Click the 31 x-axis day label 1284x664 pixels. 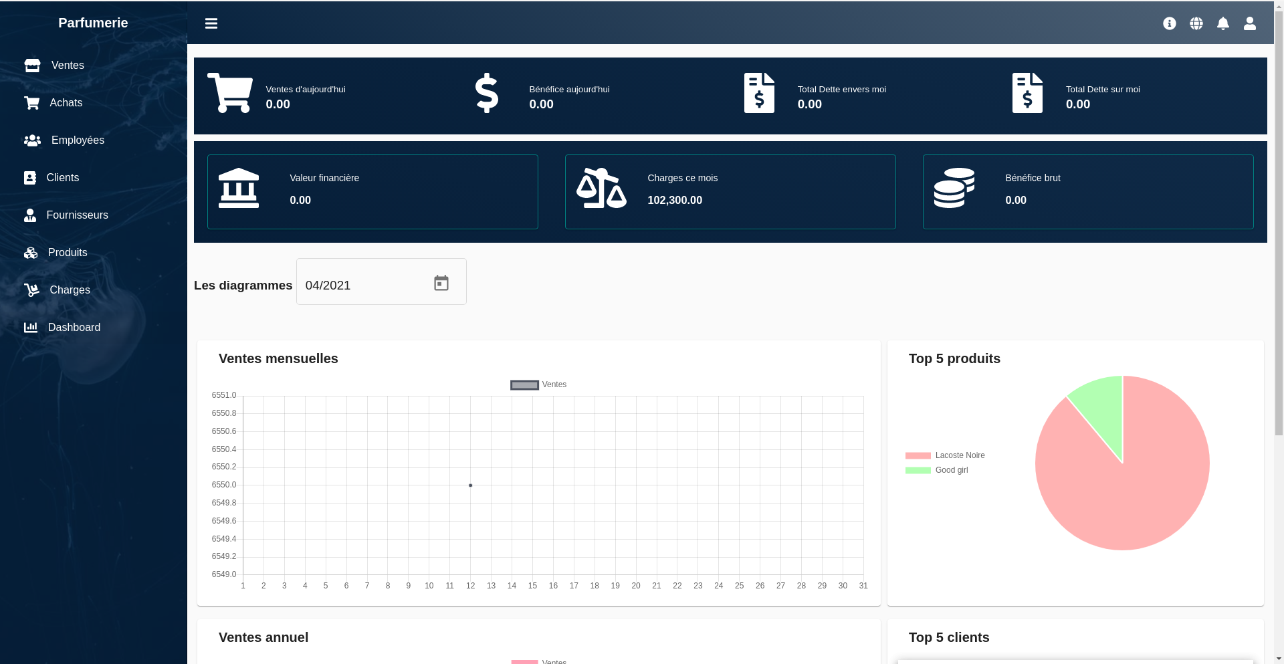click(x=863, y=586)
